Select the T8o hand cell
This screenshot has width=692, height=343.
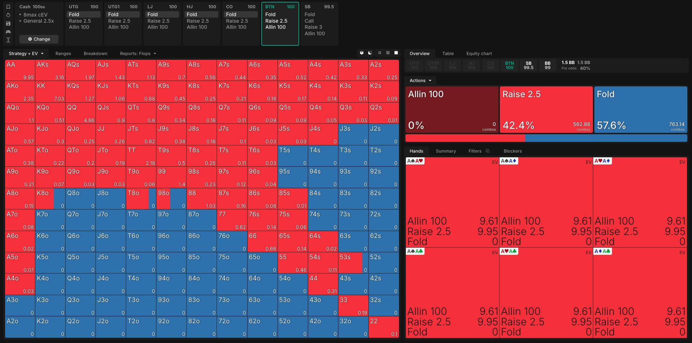point(141,199)
